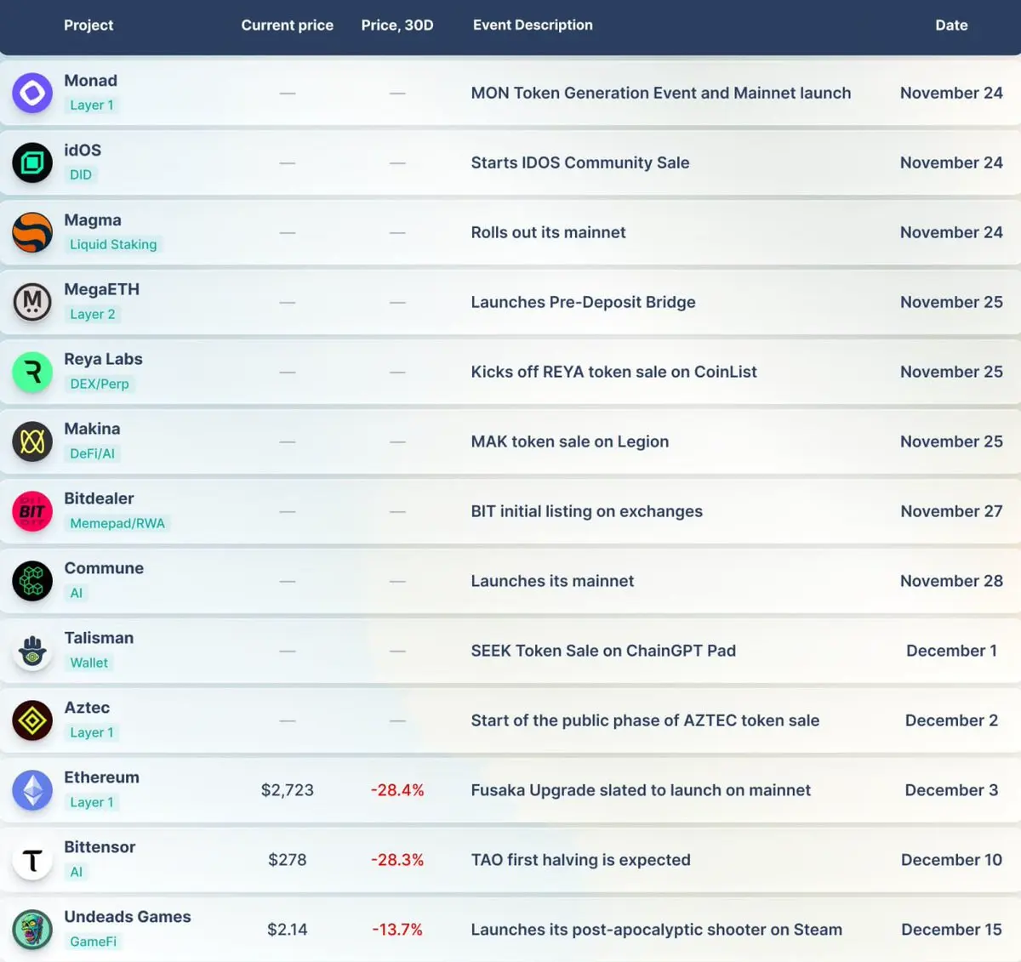
Task: Open the Magma project name
Action: (x=93, y=220)
